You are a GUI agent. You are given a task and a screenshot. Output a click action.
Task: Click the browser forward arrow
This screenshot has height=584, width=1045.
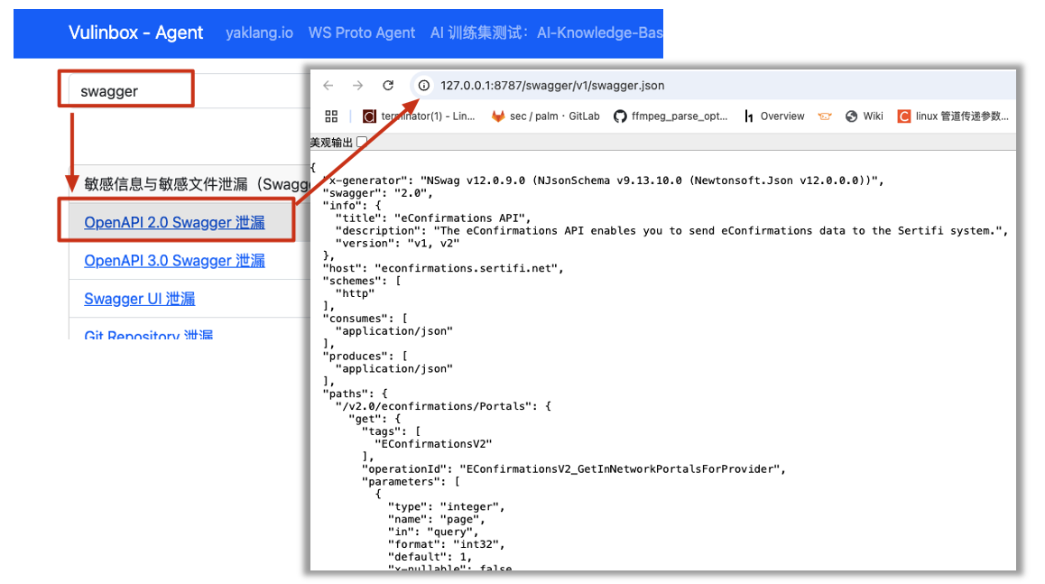[x=358, y=86]
